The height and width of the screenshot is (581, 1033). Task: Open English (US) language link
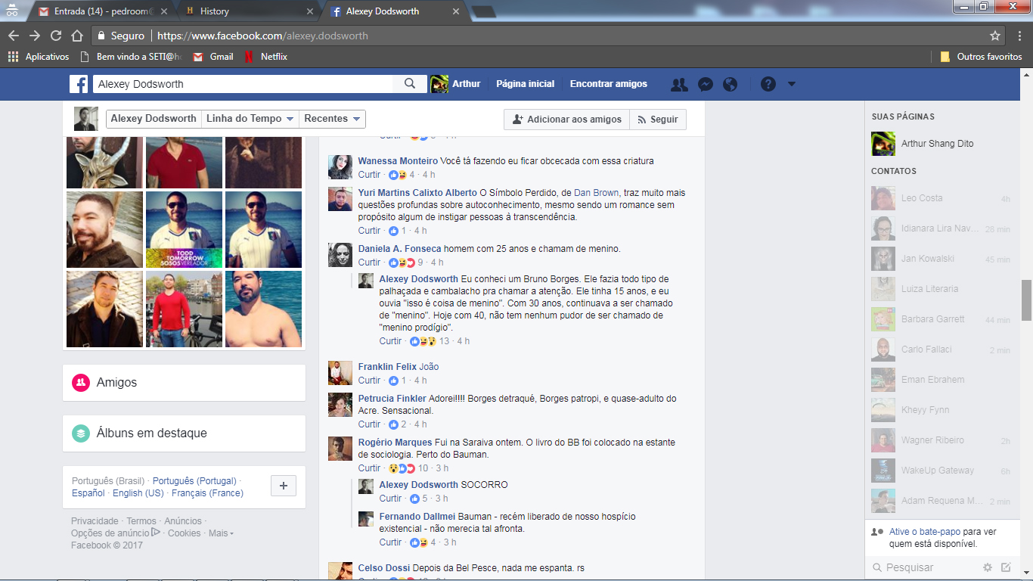(138, 493)
